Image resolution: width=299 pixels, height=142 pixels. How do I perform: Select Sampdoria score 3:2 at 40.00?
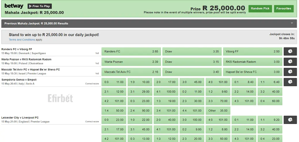pos(270,92)
